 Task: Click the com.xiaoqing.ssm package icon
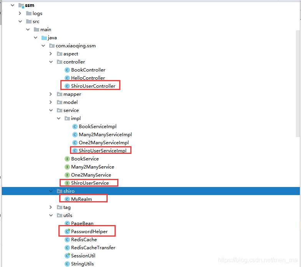point(52,46)
